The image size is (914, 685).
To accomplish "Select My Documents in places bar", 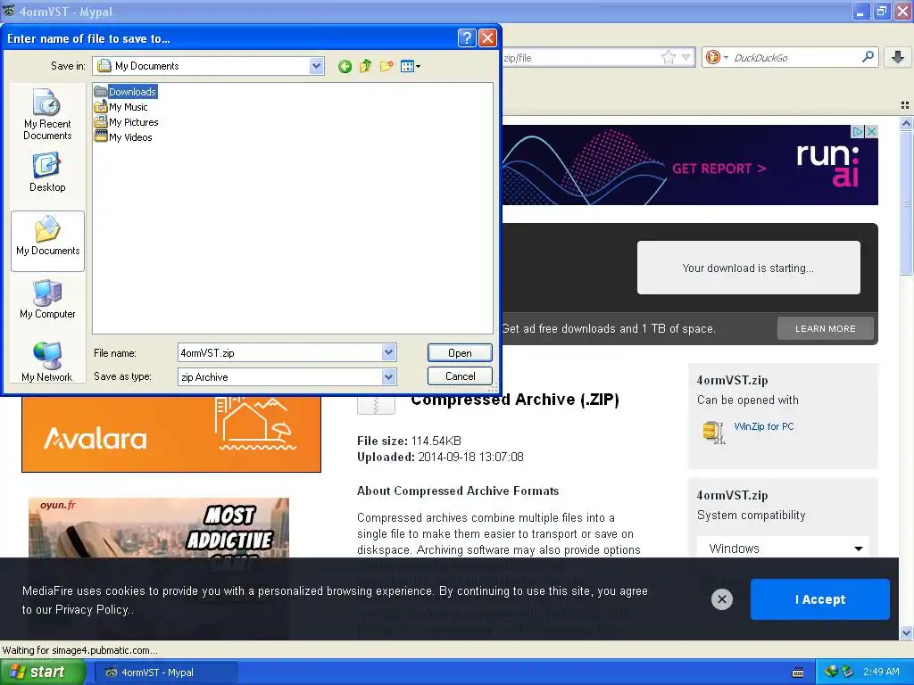I will [x=48, y=241].
